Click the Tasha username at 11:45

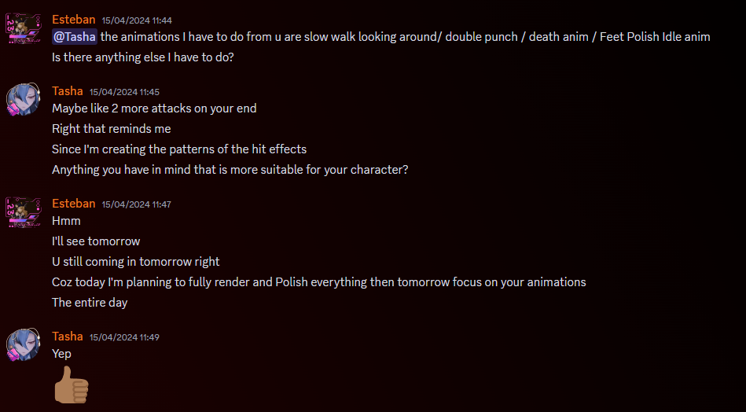tap(68, 91)
